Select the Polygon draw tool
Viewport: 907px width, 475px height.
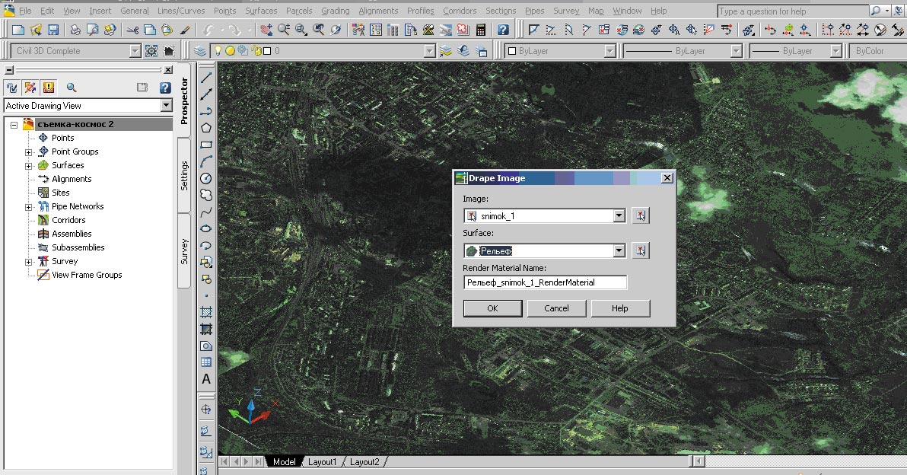(206, 128)
